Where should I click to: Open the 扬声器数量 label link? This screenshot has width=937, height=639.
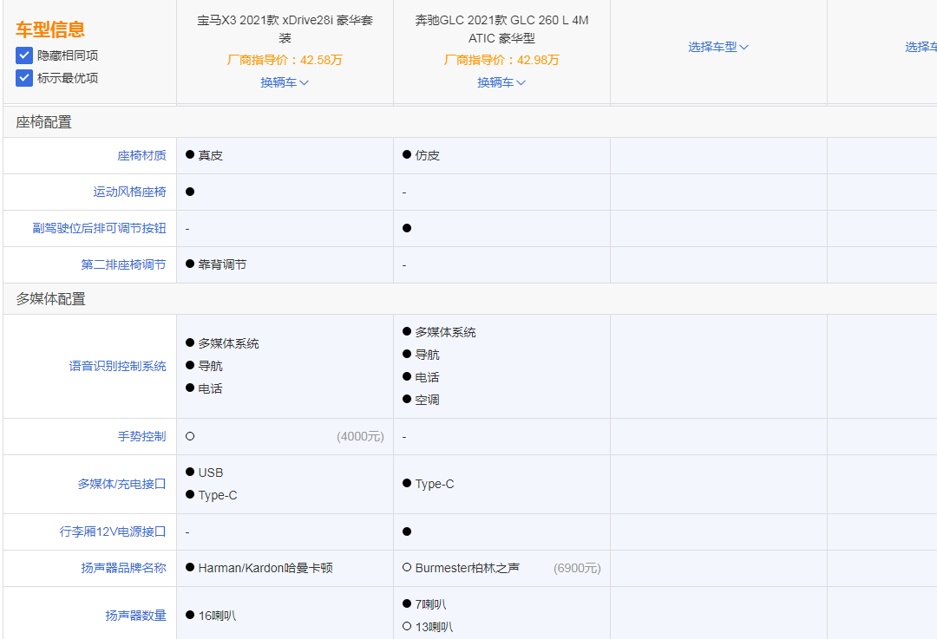(135, 616)
